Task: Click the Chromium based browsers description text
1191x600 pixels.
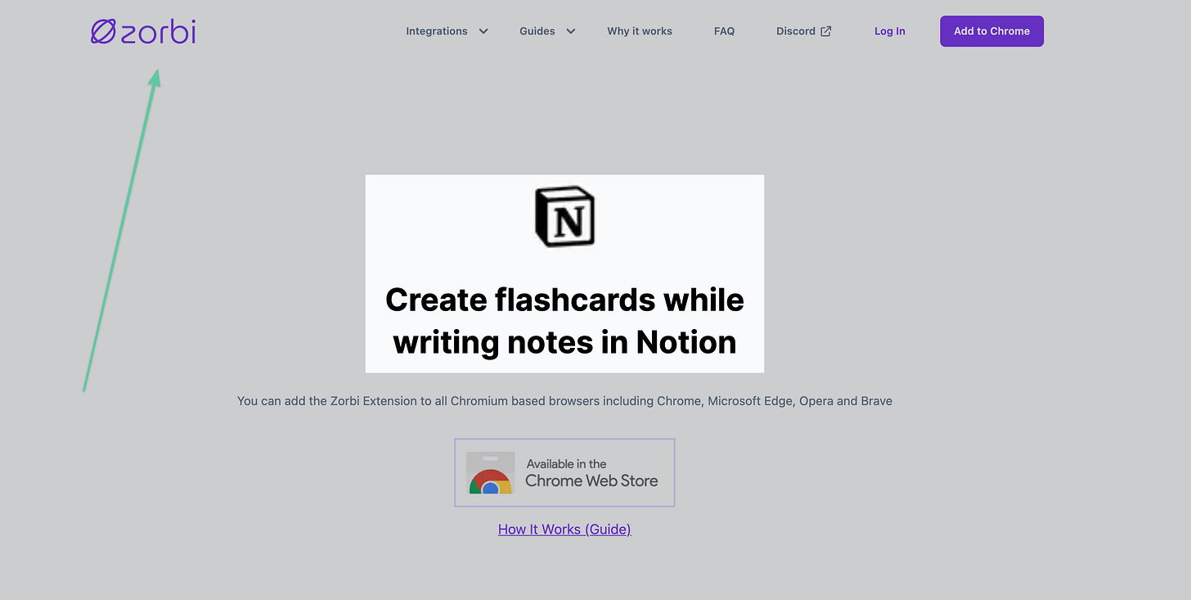Action: click(x=564, y=401)
